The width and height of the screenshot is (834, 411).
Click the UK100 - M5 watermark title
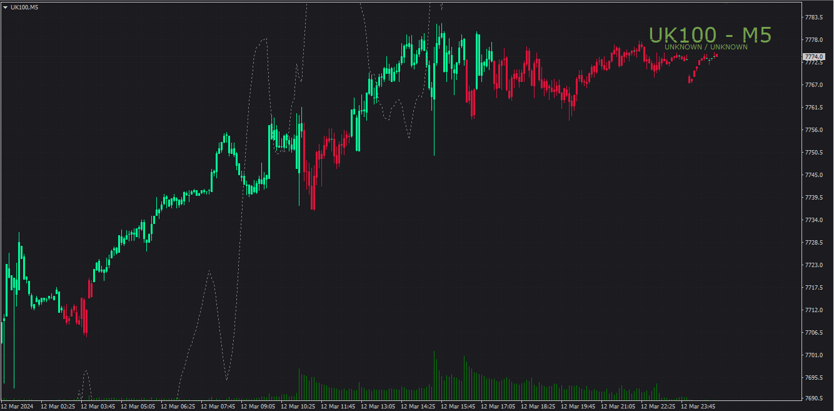tap(710, 35)
